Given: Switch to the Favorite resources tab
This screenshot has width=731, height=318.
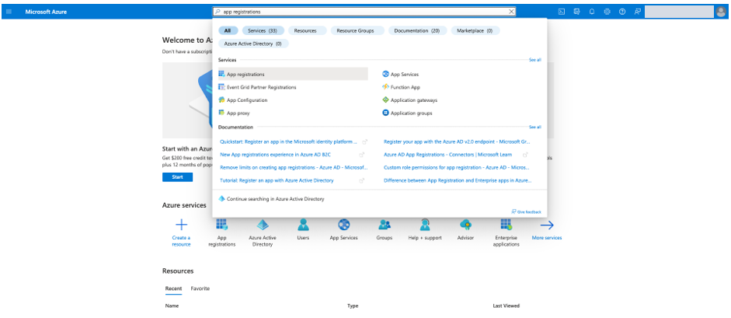Looking at the screenshot, I should [x=200, y=288].
